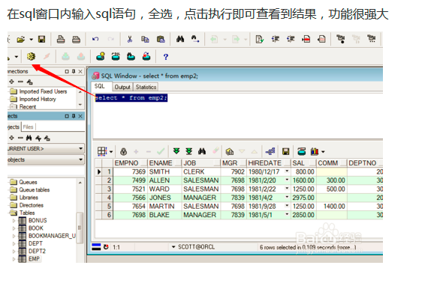Select the Libraries folder

pos(29,198)
